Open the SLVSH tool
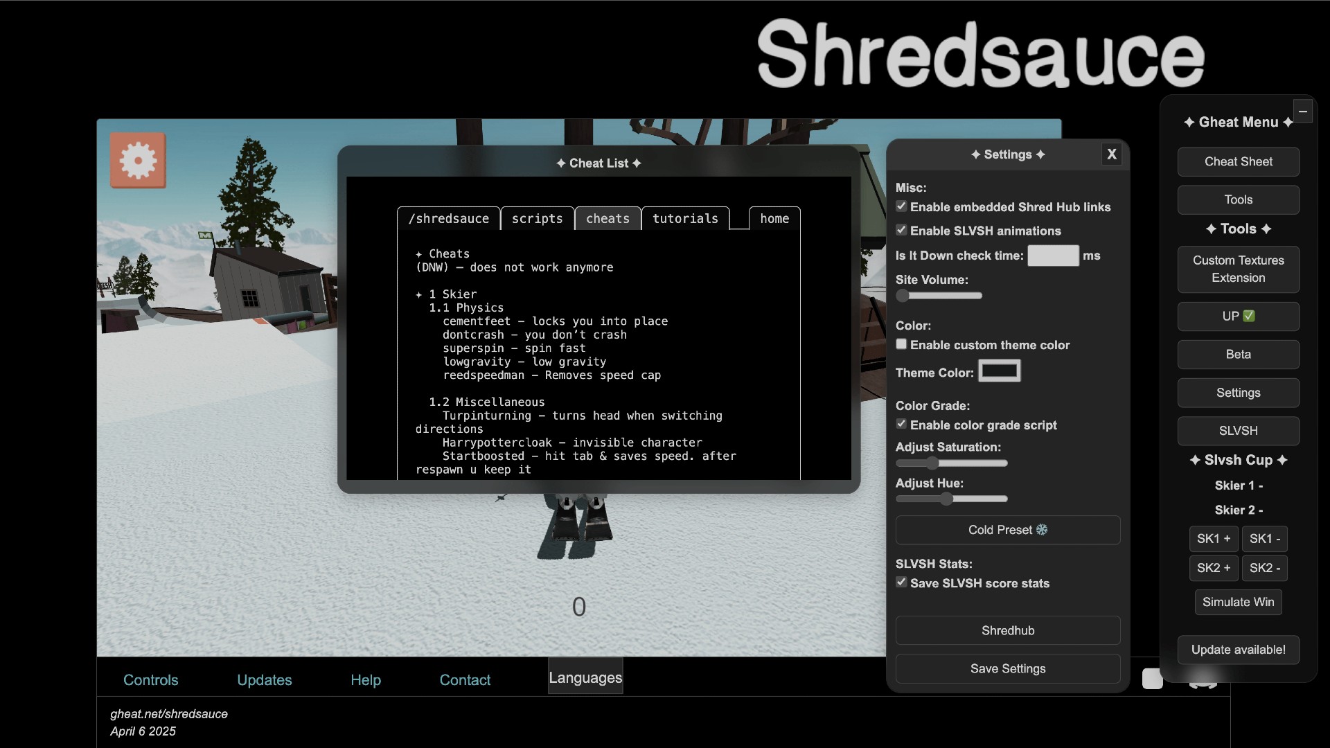1330x748 pixels. 1238,431
